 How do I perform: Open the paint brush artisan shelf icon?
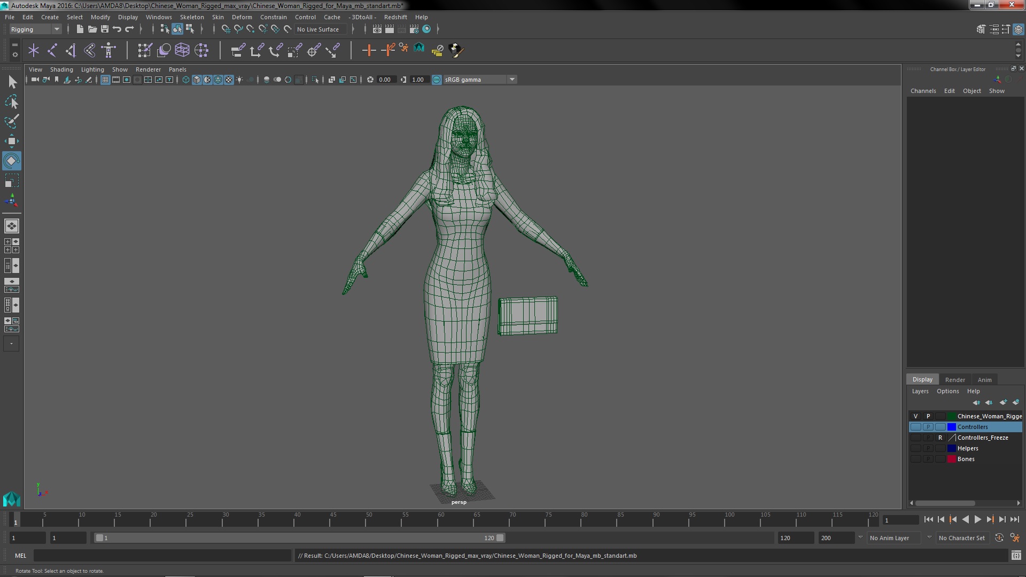(x=456, y=50)
